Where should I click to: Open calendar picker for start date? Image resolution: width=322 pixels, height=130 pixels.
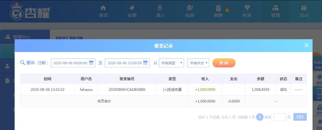point(91,63)
